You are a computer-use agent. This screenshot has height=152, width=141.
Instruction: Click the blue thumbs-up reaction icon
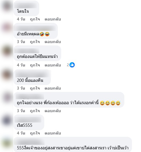point(72,65)
